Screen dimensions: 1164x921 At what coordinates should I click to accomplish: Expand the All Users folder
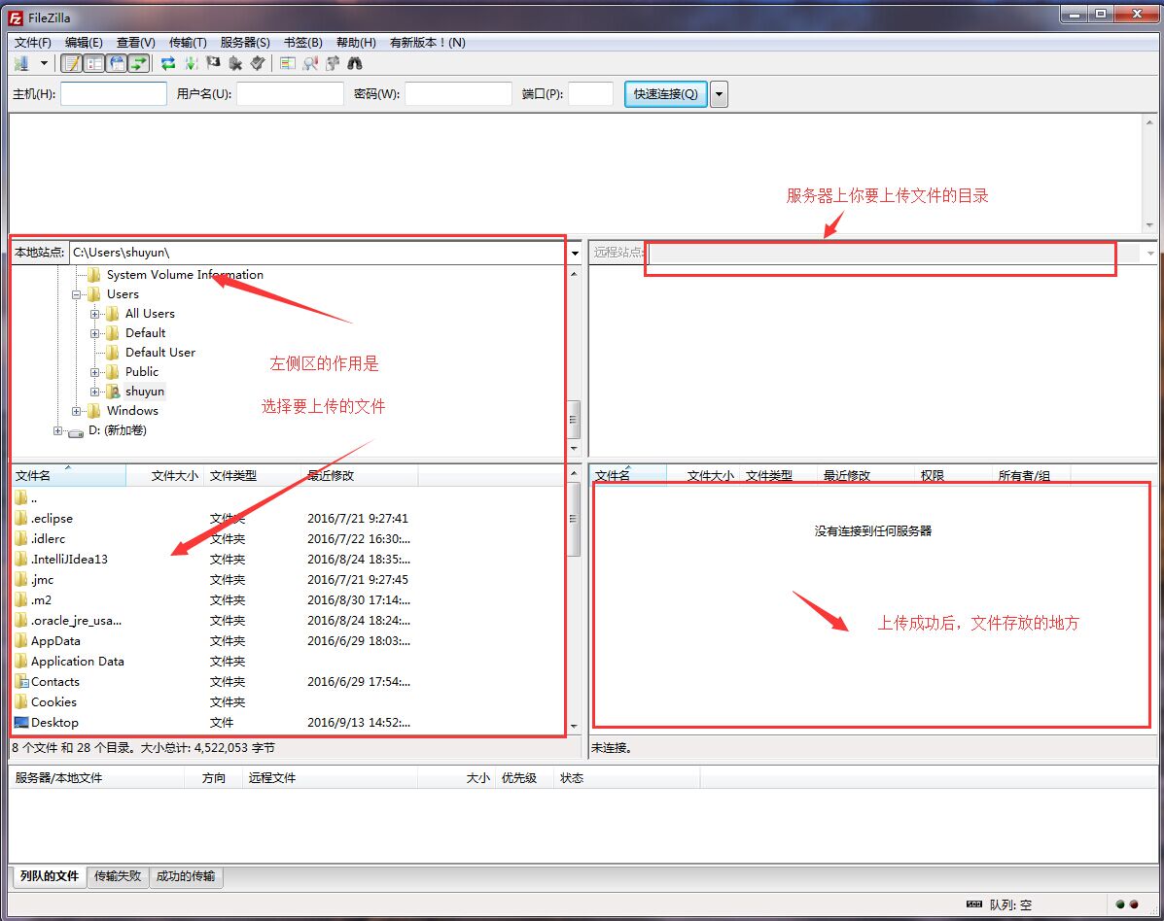pos(95,314)
